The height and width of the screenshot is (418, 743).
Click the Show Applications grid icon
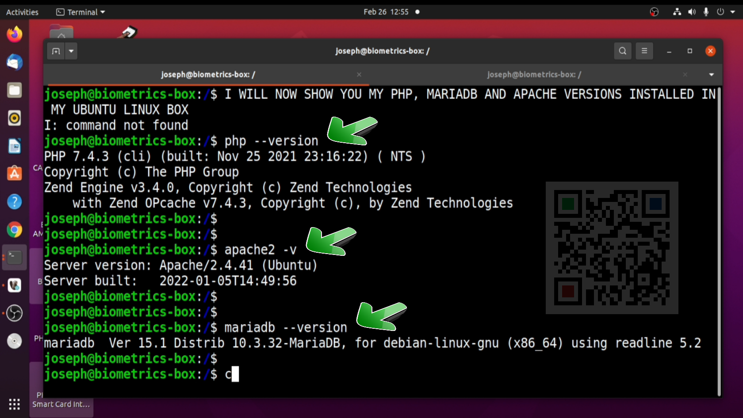(14, 404)
